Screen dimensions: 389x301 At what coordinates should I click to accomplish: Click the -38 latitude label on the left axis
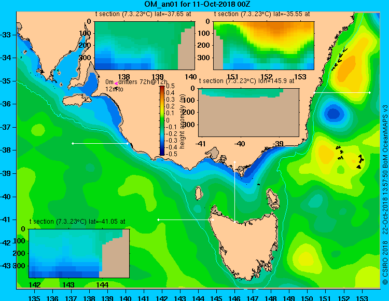(x=6, y=150)
